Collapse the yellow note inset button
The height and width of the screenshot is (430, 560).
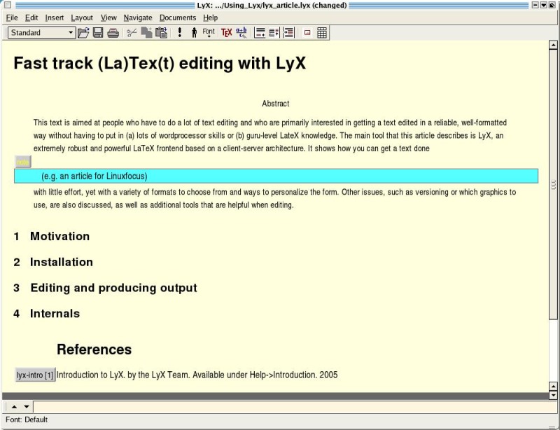23,162
